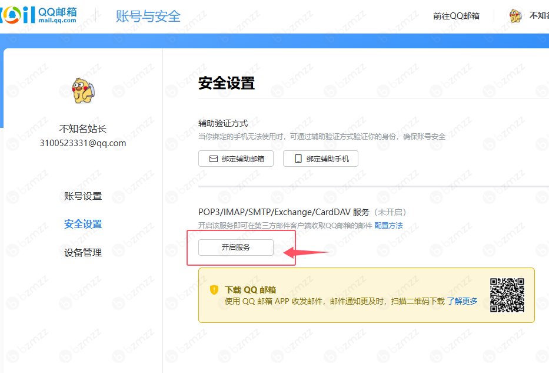Click the nickname 不知名站长 in sidebar
This screenshot has width=549, height=373.
pyautogui.click(x=83, y=129)
